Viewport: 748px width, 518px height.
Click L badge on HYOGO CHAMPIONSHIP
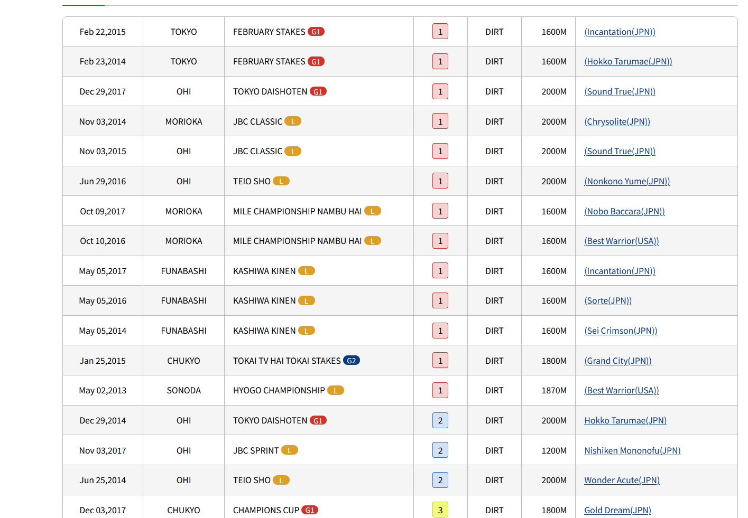[336, 391]
